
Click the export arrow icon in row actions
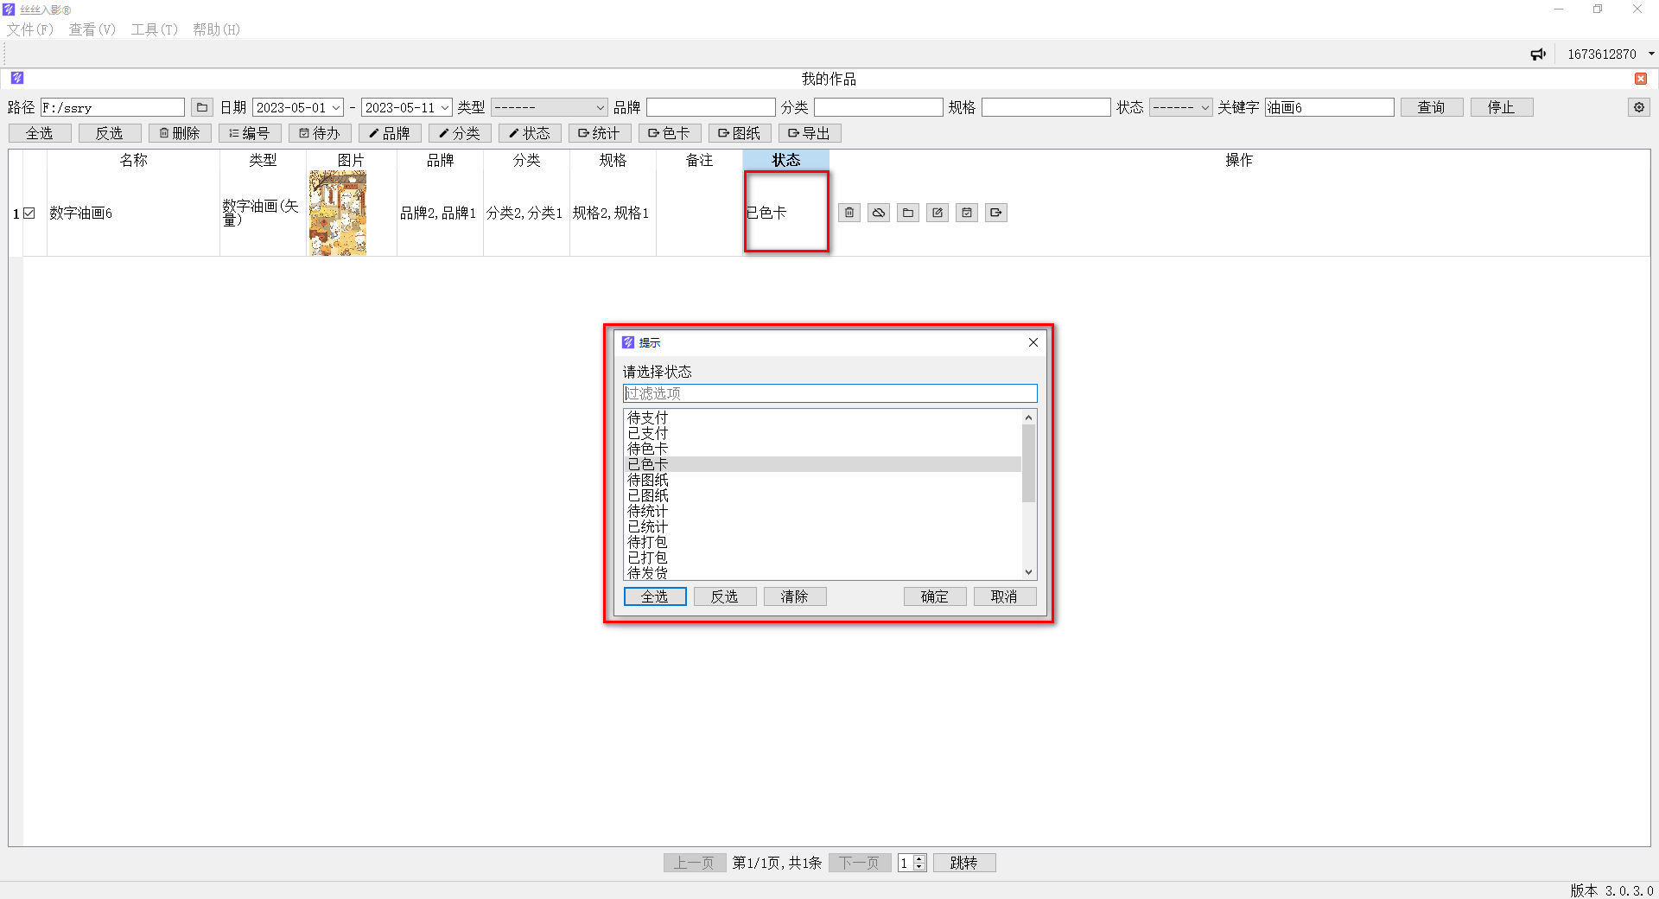point(996,213)
